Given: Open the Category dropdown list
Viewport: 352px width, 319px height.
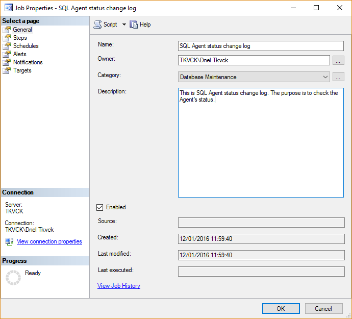Looking at the screenshot, I should (325, 77).
